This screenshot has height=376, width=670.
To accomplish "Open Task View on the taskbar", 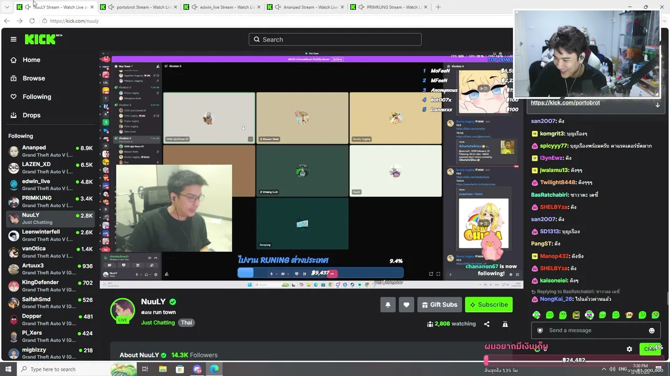I will pos(145,369).
